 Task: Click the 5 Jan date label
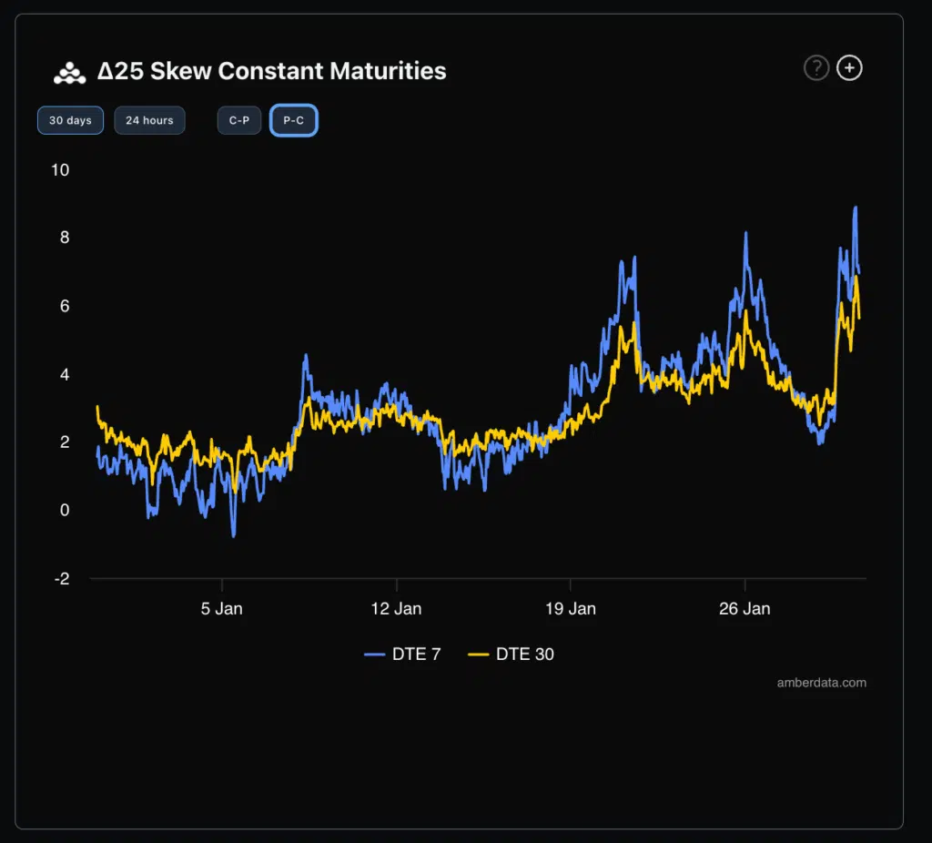coord(221,608)
